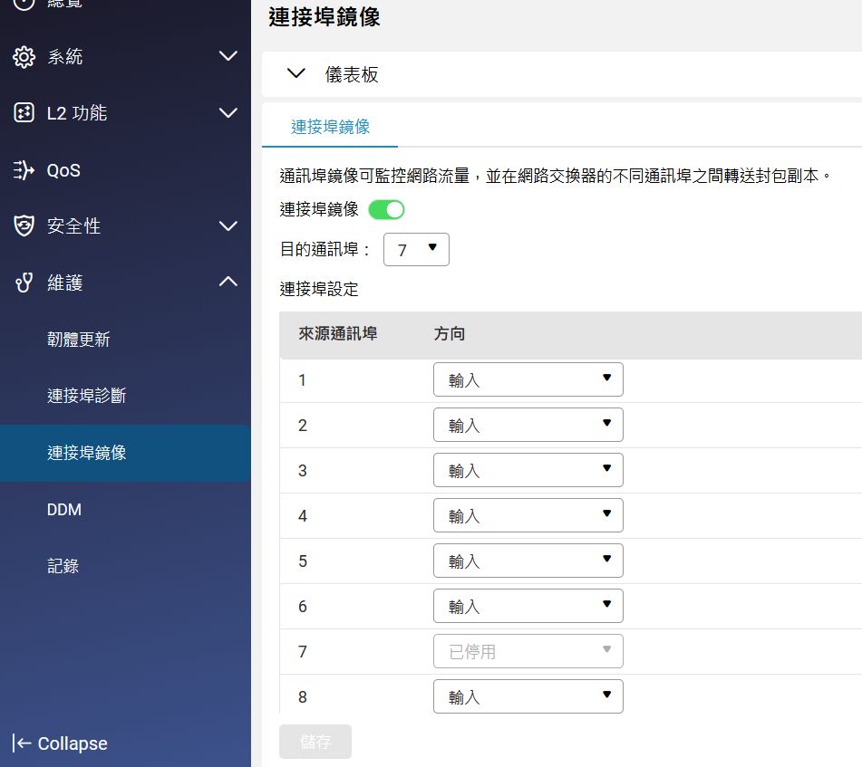Open the 維護 menu item
862x767 pixels.
coord(125,283)
